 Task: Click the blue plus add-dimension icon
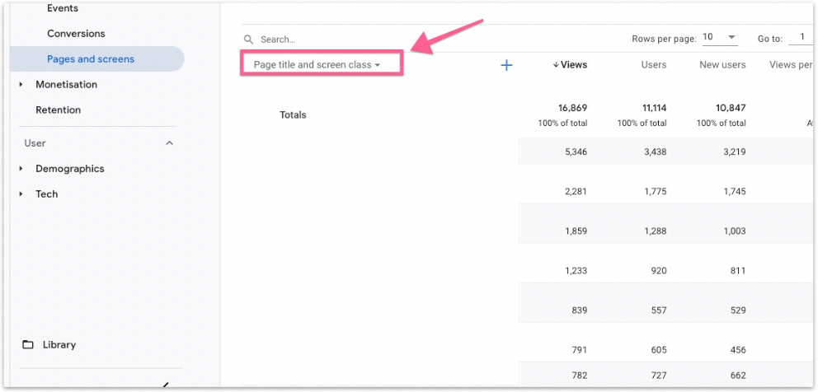click(x=506, y=65)
